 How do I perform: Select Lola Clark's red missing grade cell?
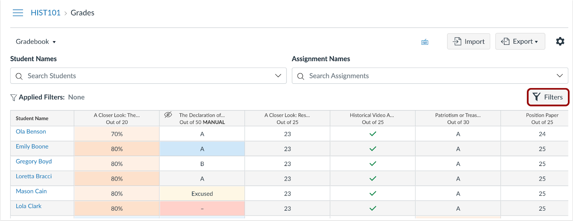pyautogui.click(x=202, y=208)
